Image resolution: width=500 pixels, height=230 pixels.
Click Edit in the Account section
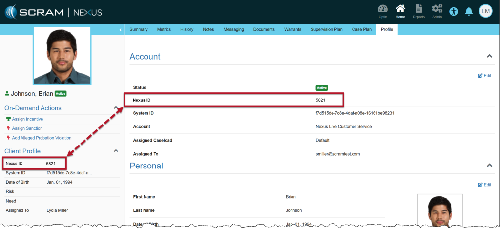484,76
